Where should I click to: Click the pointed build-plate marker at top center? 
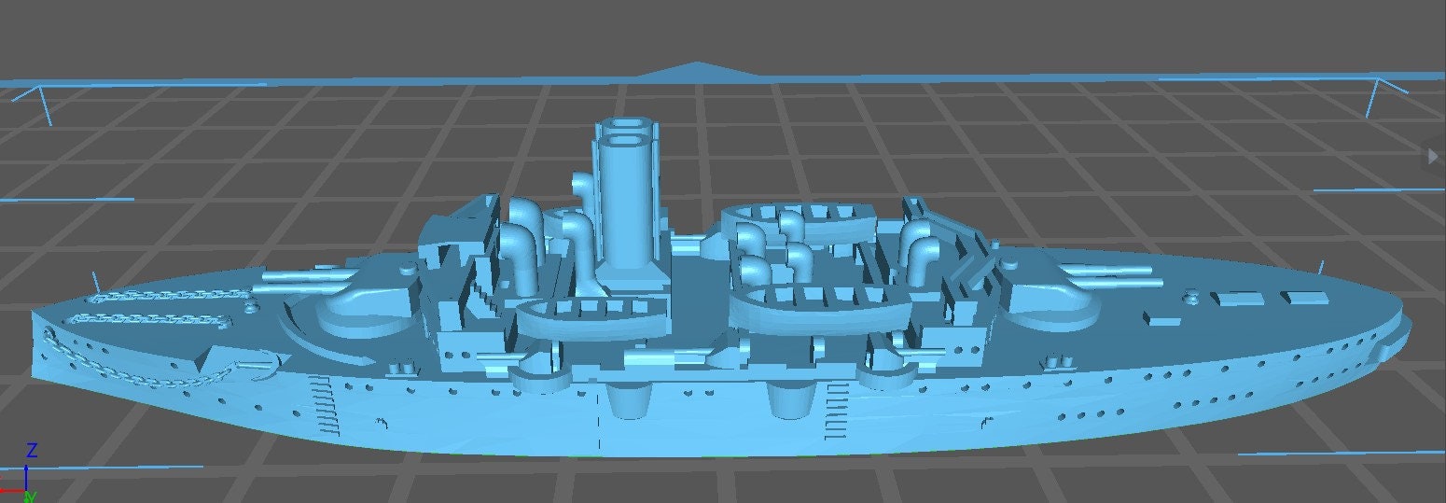[x=697, y=70]
